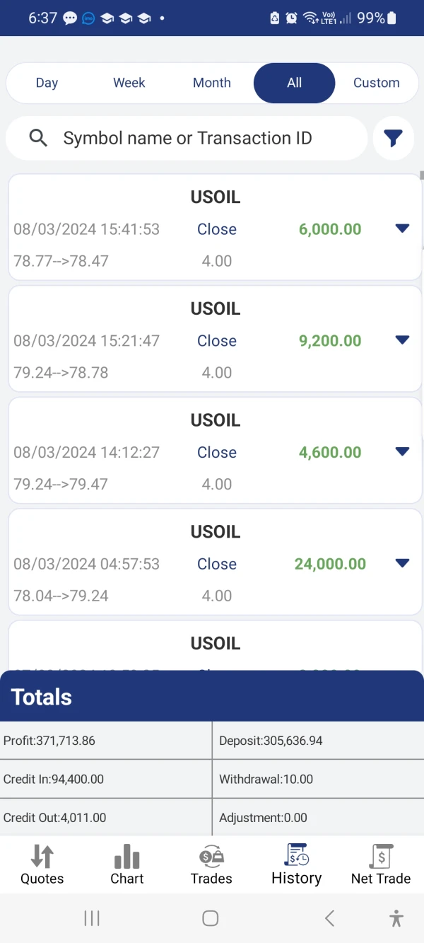Image resolution: width=424 pixels, height=943 pixels.
Task: Expand the 9,200.00 USOIL trade details
Action: point(402,340)
